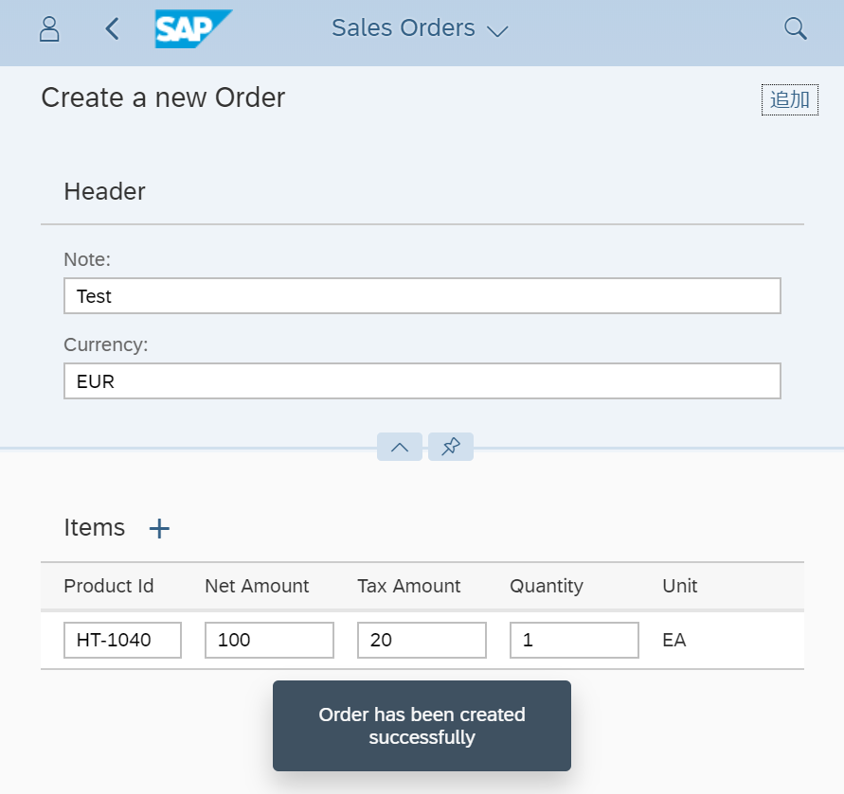Edit the Quantity input field
844x794 pixels.
tap(574, 640)
